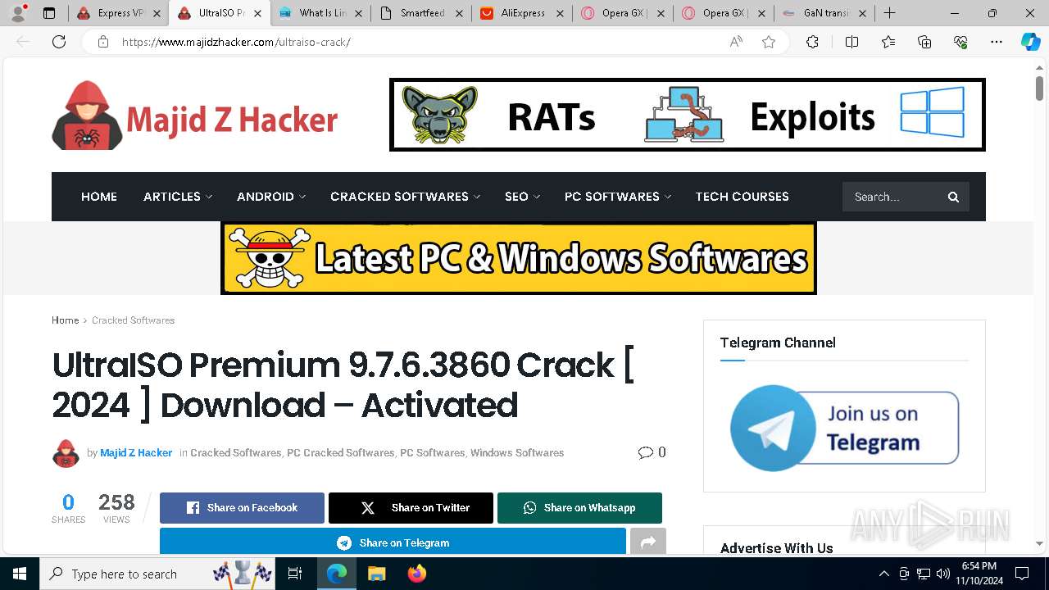
Task: Add a new browser tab
Action: (x=889, y=13)
